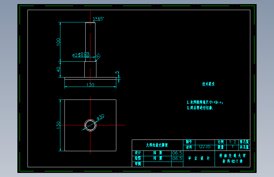This screenshot has height=177, width=274.
Task: Select the quantity value "1" cell
Action: click(x=232, y=148)
